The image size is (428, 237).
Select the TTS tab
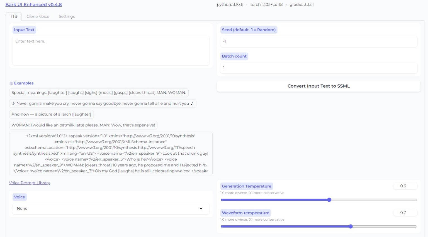(13, 16)
